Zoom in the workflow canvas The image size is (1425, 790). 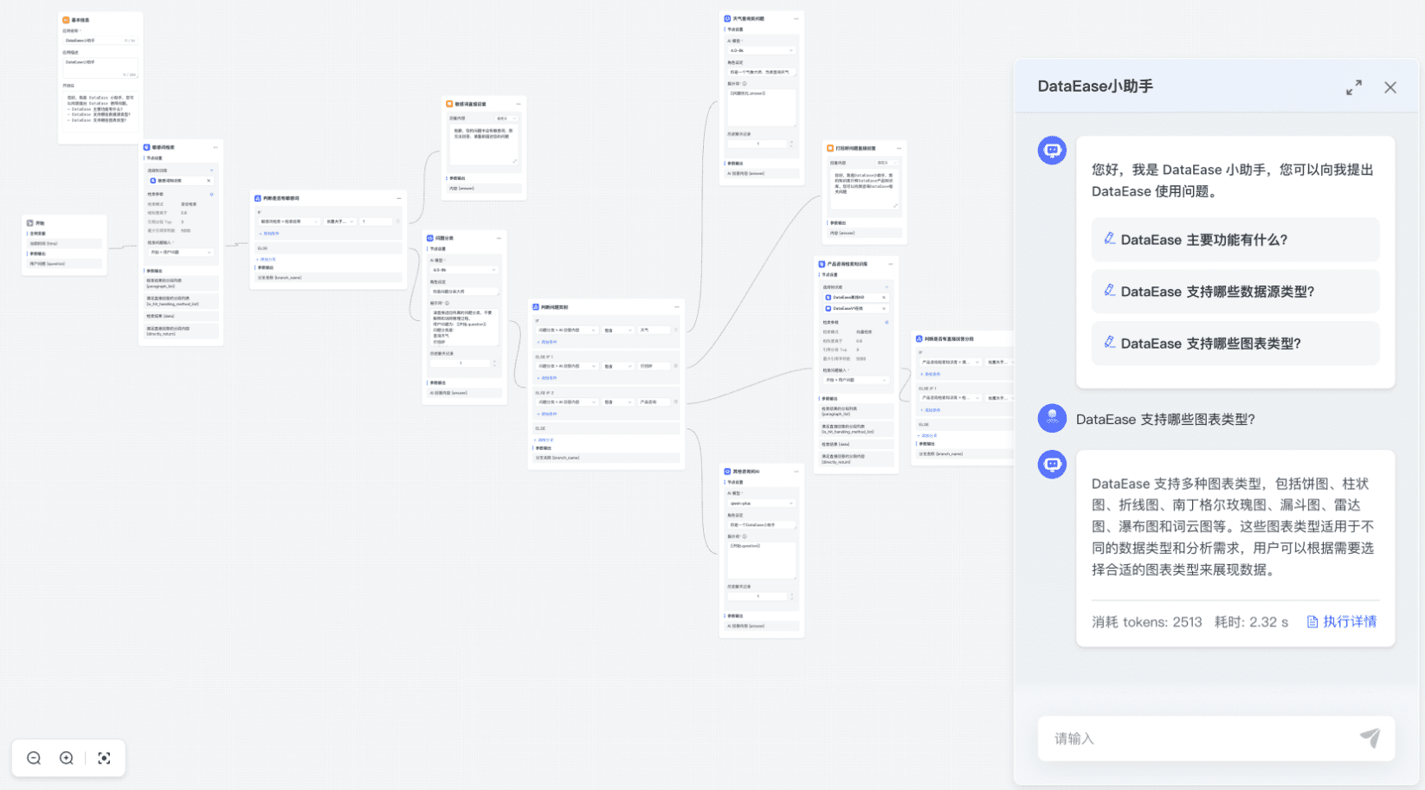coord(67,758)
